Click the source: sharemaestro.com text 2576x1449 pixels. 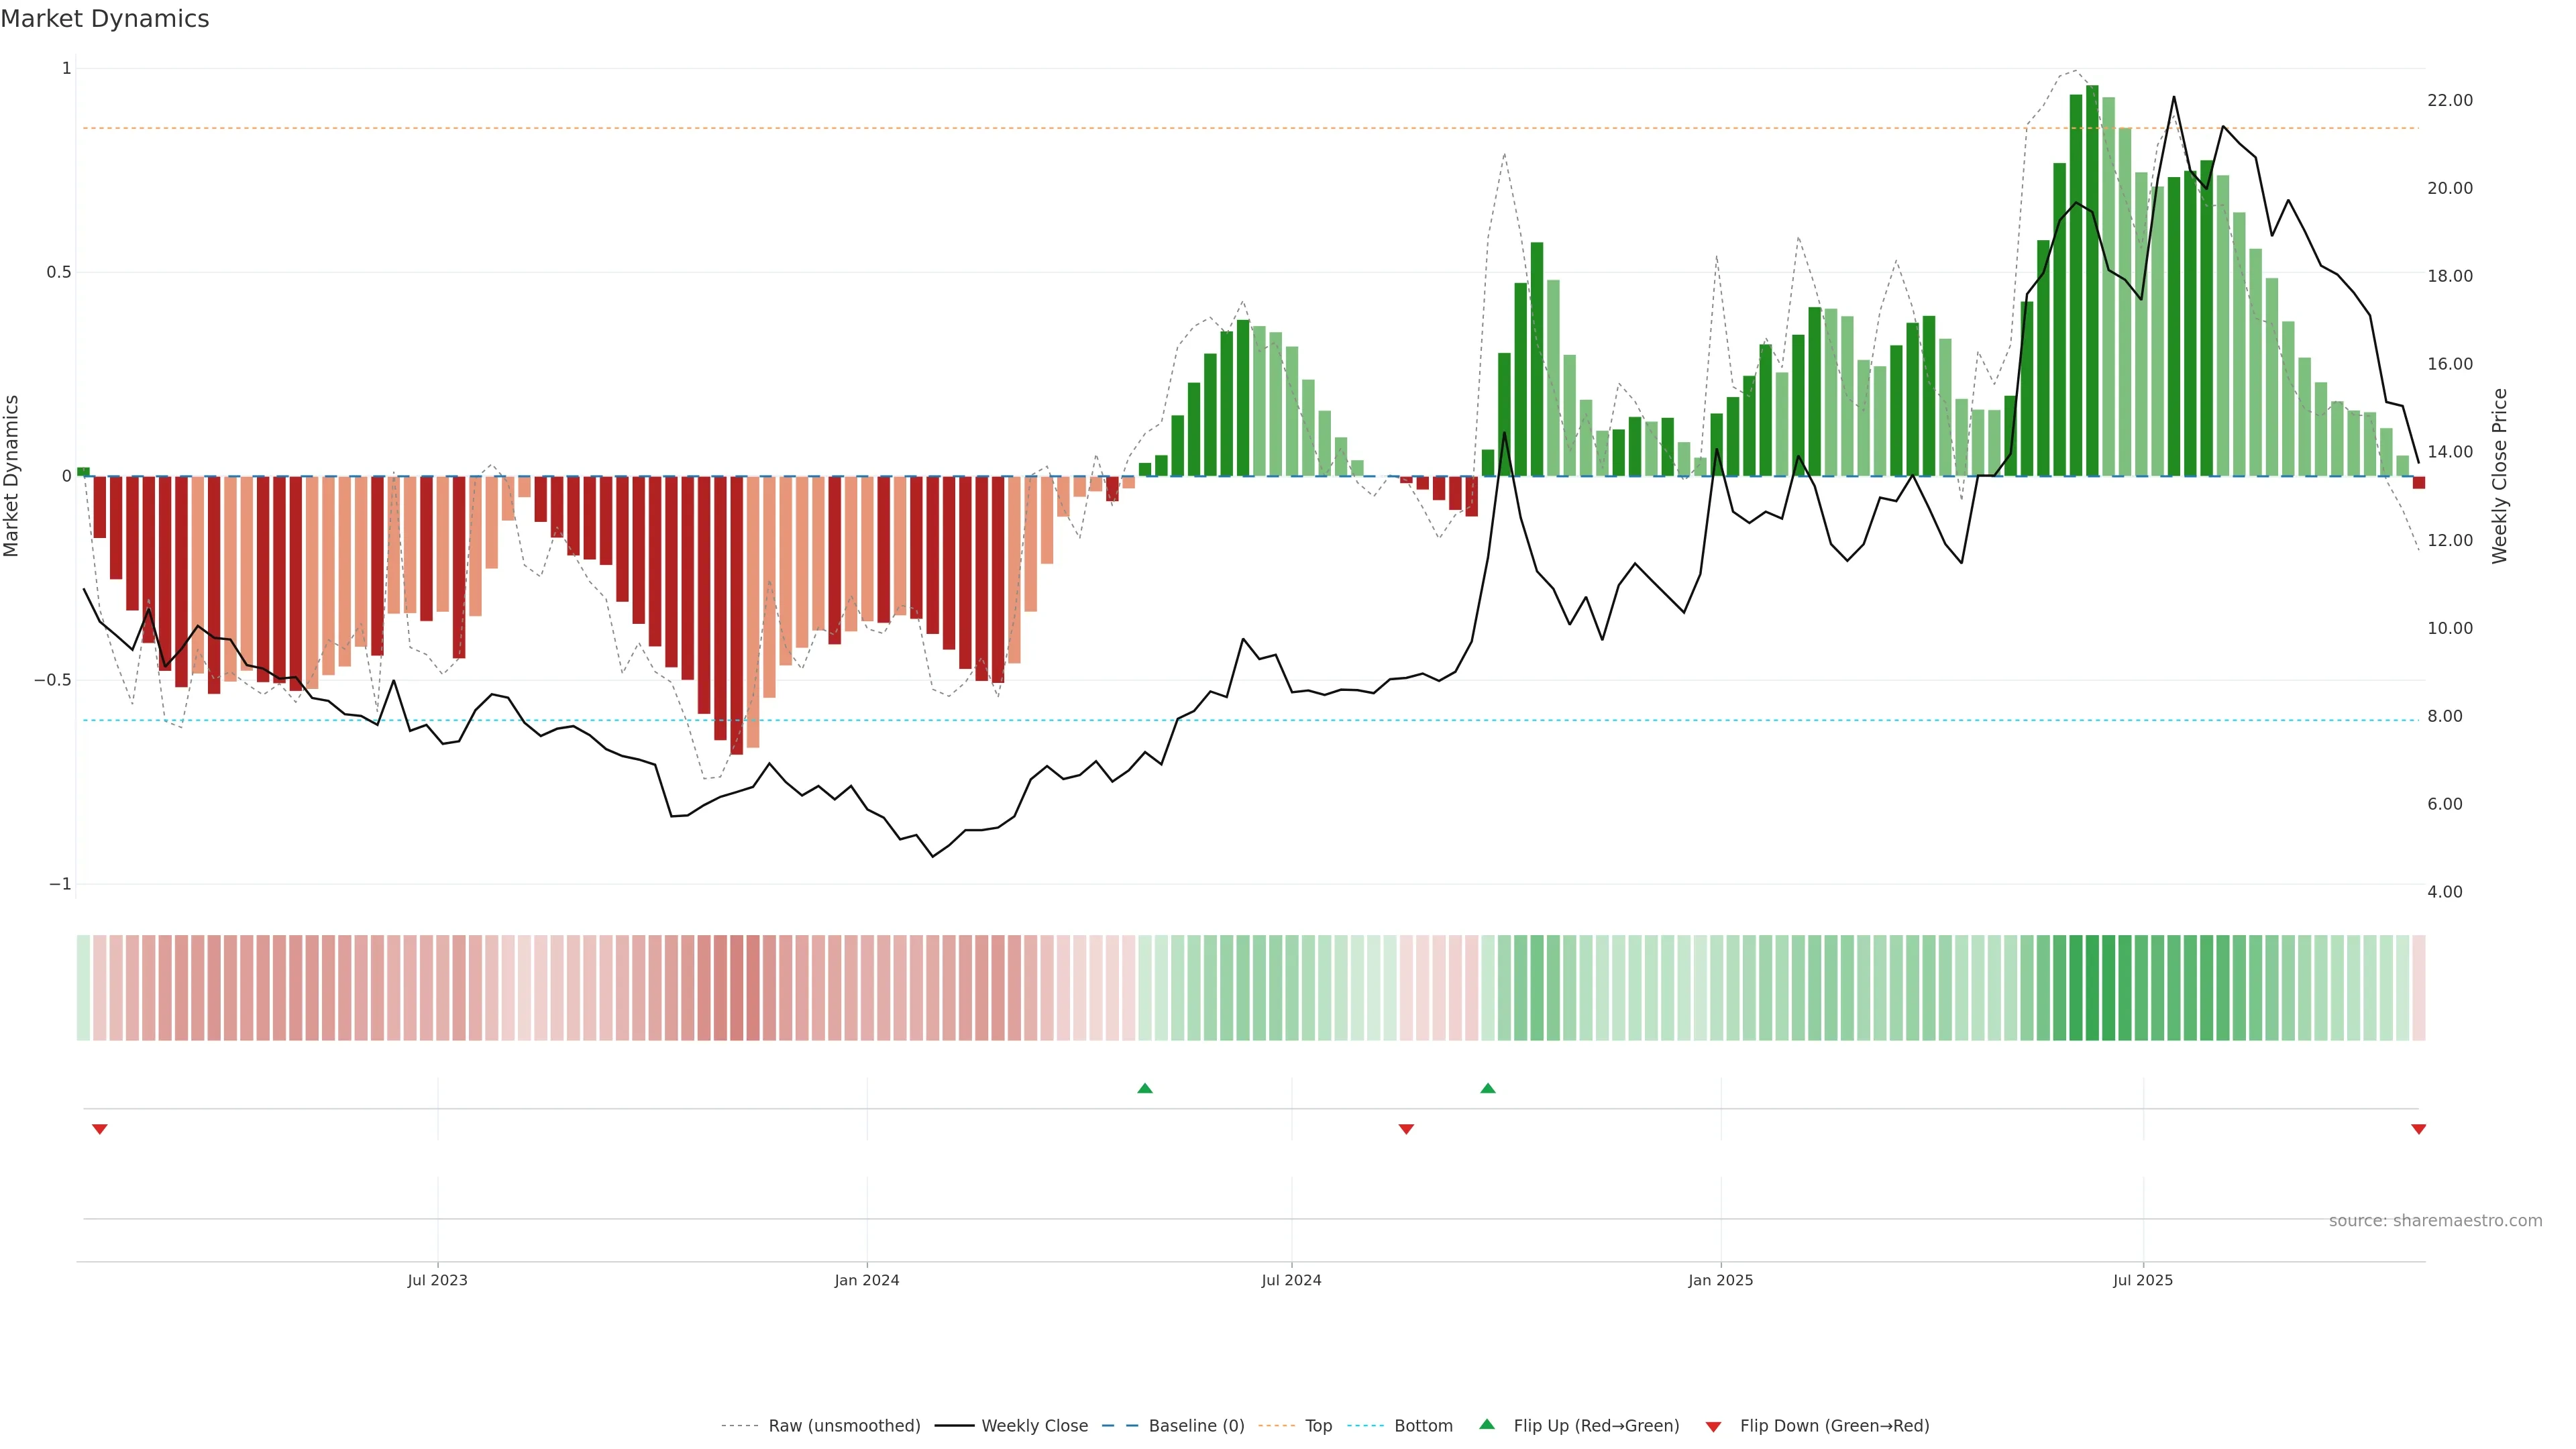(2435, 1220)
